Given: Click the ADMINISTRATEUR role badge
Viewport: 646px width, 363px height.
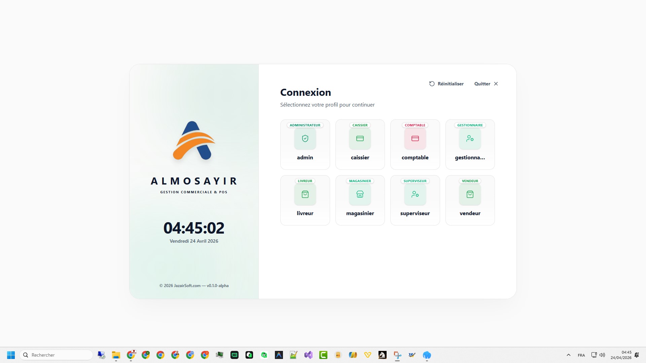Looking at the screenshot, I should tap(305, 125).
